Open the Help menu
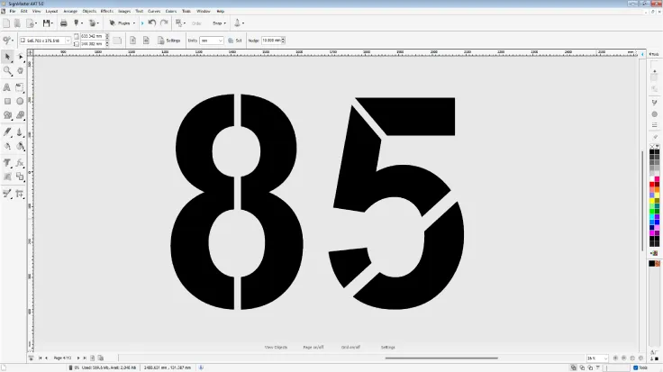The width and height of the screenshot is (663, 372). pyautogui.click(x=221, y=12)
